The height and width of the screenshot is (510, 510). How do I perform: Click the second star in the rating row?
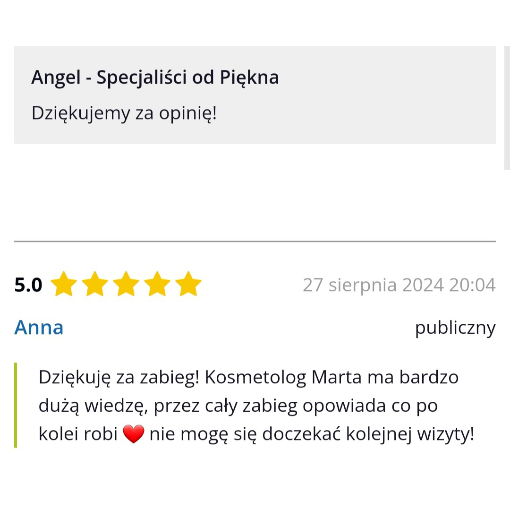[95, 284]
